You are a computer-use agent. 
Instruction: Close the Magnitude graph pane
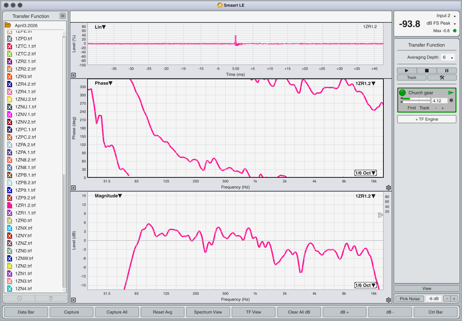(73, 300)
